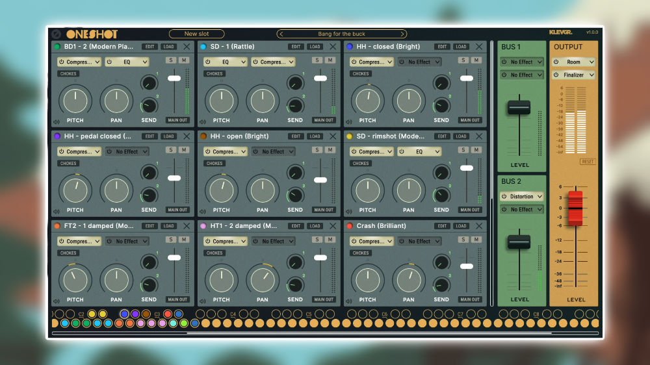Solo the Crash (Brilliant) slot

click(463, 240)
